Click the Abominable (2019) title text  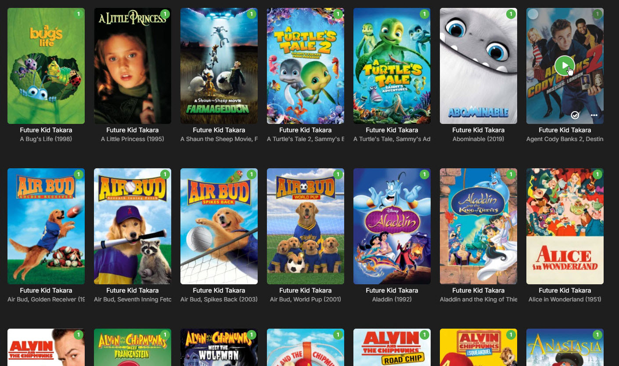[479, 139]
